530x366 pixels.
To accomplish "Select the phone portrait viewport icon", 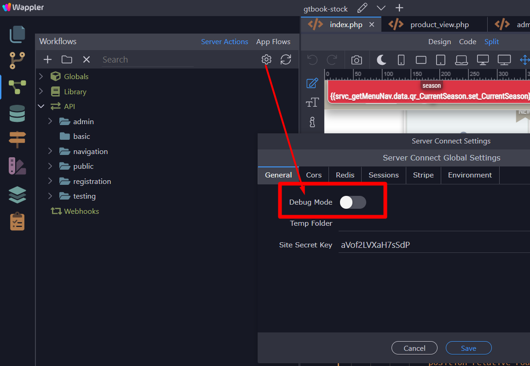I will (401, 60).
